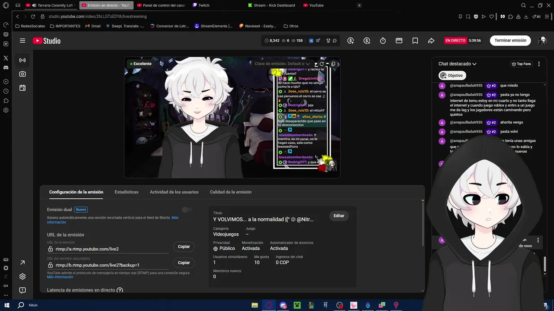Open the Gmail bookmark
554x311 pixels.
coord(93,26)
